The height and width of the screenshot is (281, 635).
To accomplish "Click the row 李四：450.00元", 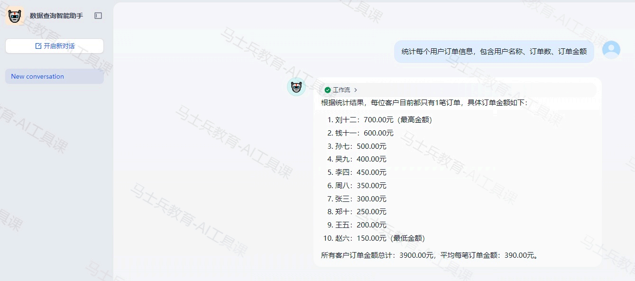I will coord(357,172).
